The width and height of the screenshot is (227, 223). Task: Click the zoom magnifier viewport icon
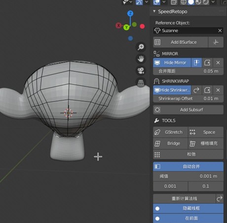(141, 47)
